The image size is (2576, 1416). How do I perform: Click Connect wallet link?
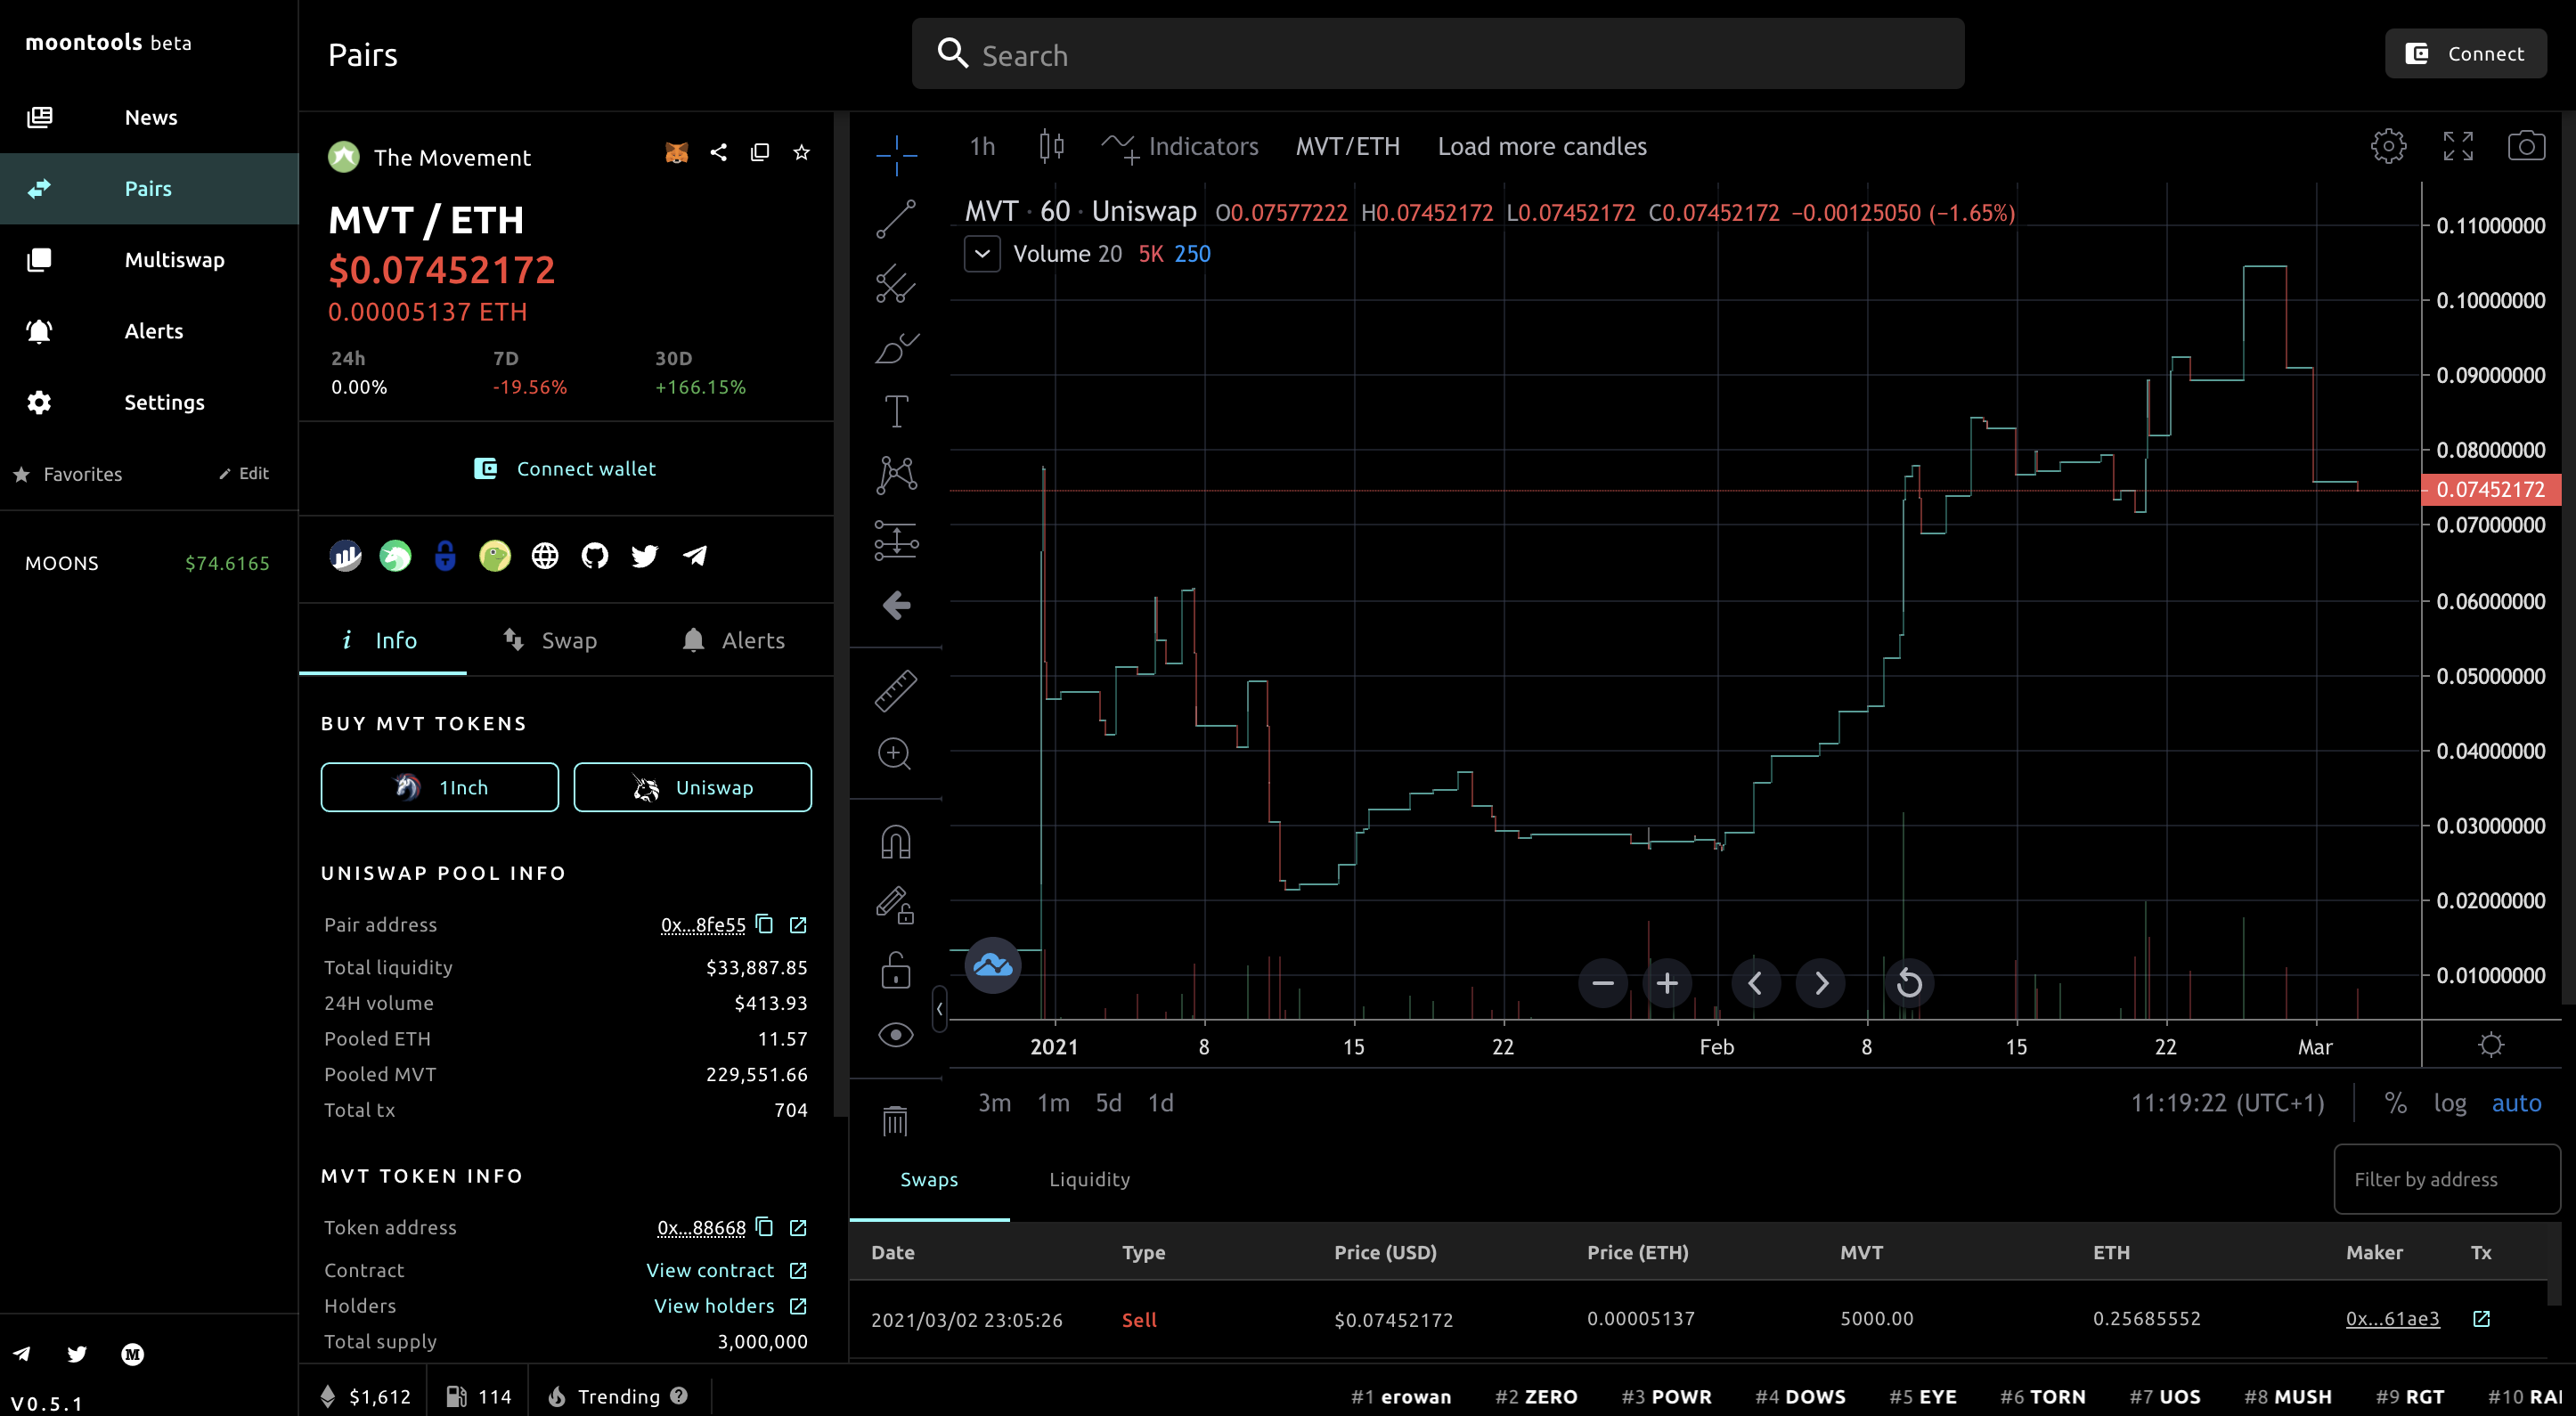[x=565, y=468]
